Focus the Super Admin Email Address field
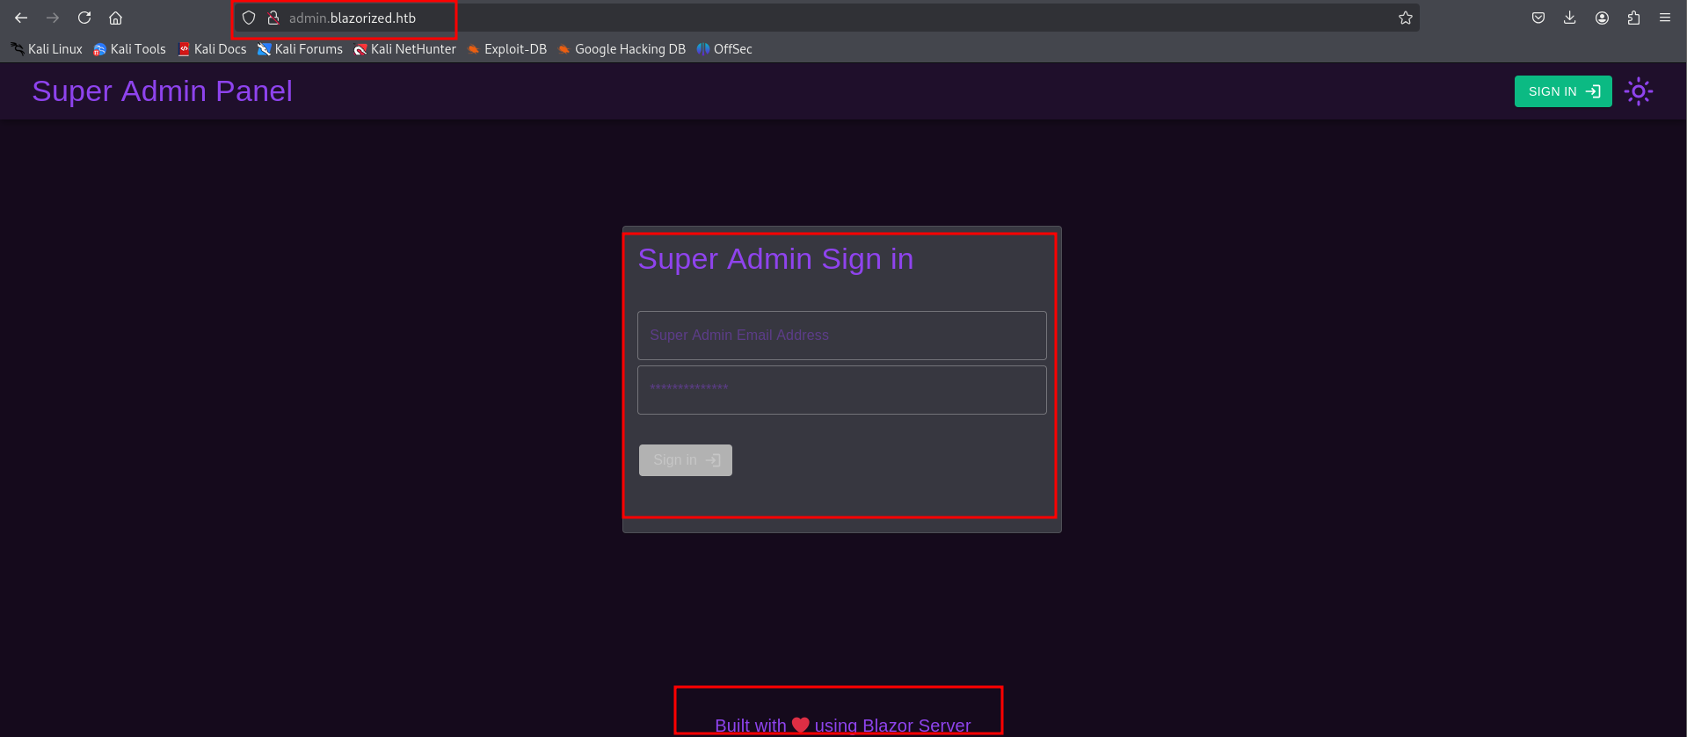 click(842, 336)
